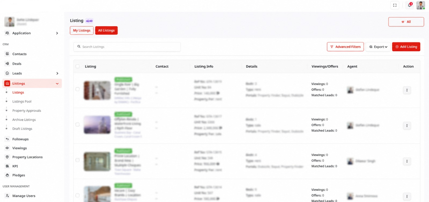
Task: Open action menu for fourth listing row
Action: point(407,196)
